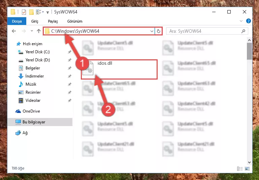Open the İndirmeler folder in the sidebar

35,76
